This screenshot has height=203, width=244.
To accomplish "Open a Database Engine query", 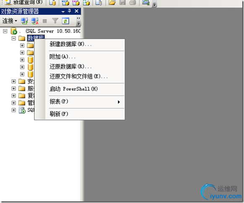I will 52,3.
